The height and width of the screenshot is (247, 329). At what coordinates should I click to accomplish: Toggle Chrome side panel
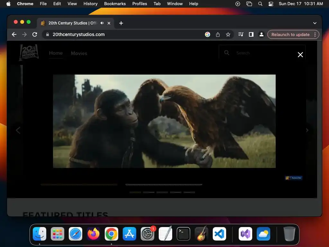pyautogui.click(x=251, y=34)
